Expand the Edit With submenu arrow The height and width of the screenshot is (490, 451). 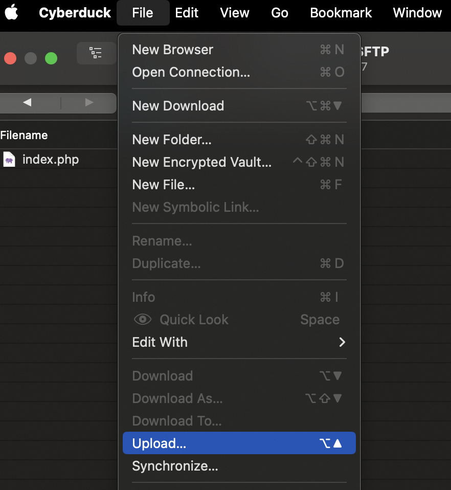pos(342,342)
